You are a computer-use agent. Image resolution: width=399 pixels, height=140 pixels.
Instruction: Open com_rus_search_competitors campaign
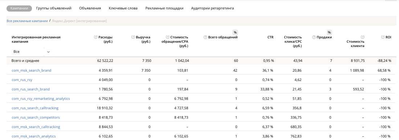pyautogui.click(x=36, y=118)
